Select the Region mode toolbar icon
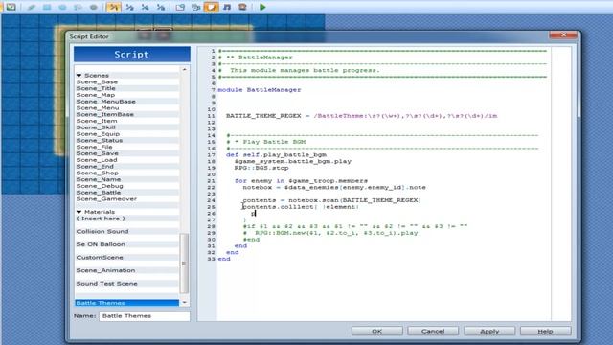Screen dimensions: 613x345 click(x=11, y=7)
